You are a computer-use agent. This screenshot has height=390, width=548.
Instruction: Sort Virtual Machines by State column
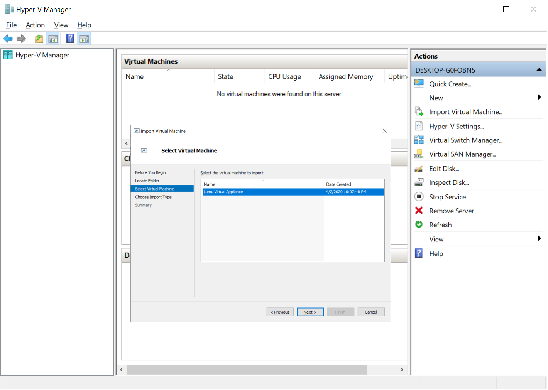240,76
